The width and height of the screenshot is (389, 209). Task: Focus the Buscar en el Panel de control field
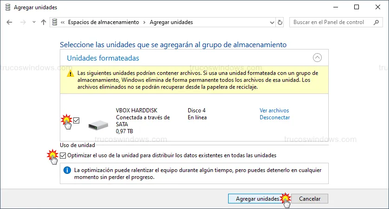(x=332, y=22)
